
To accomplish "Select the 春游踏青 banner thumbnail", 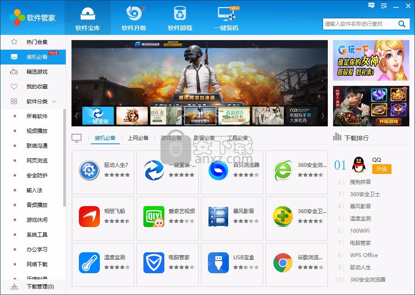I will [x=234, y=115].
